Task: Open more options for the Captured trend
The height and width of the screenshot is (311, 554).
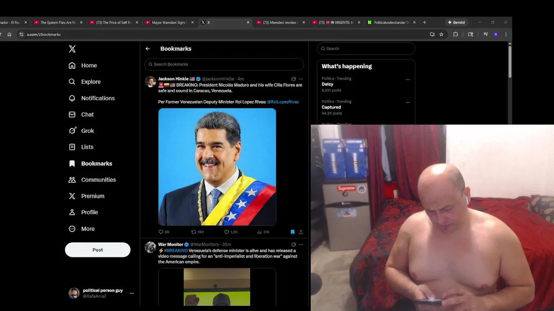Action: 407,102
